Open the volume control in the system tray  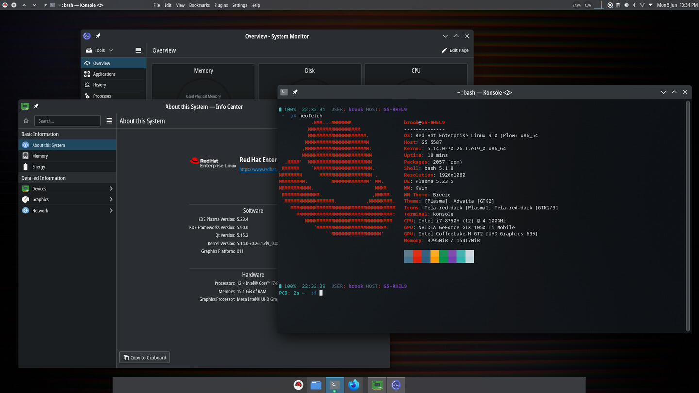click(626, 5)
